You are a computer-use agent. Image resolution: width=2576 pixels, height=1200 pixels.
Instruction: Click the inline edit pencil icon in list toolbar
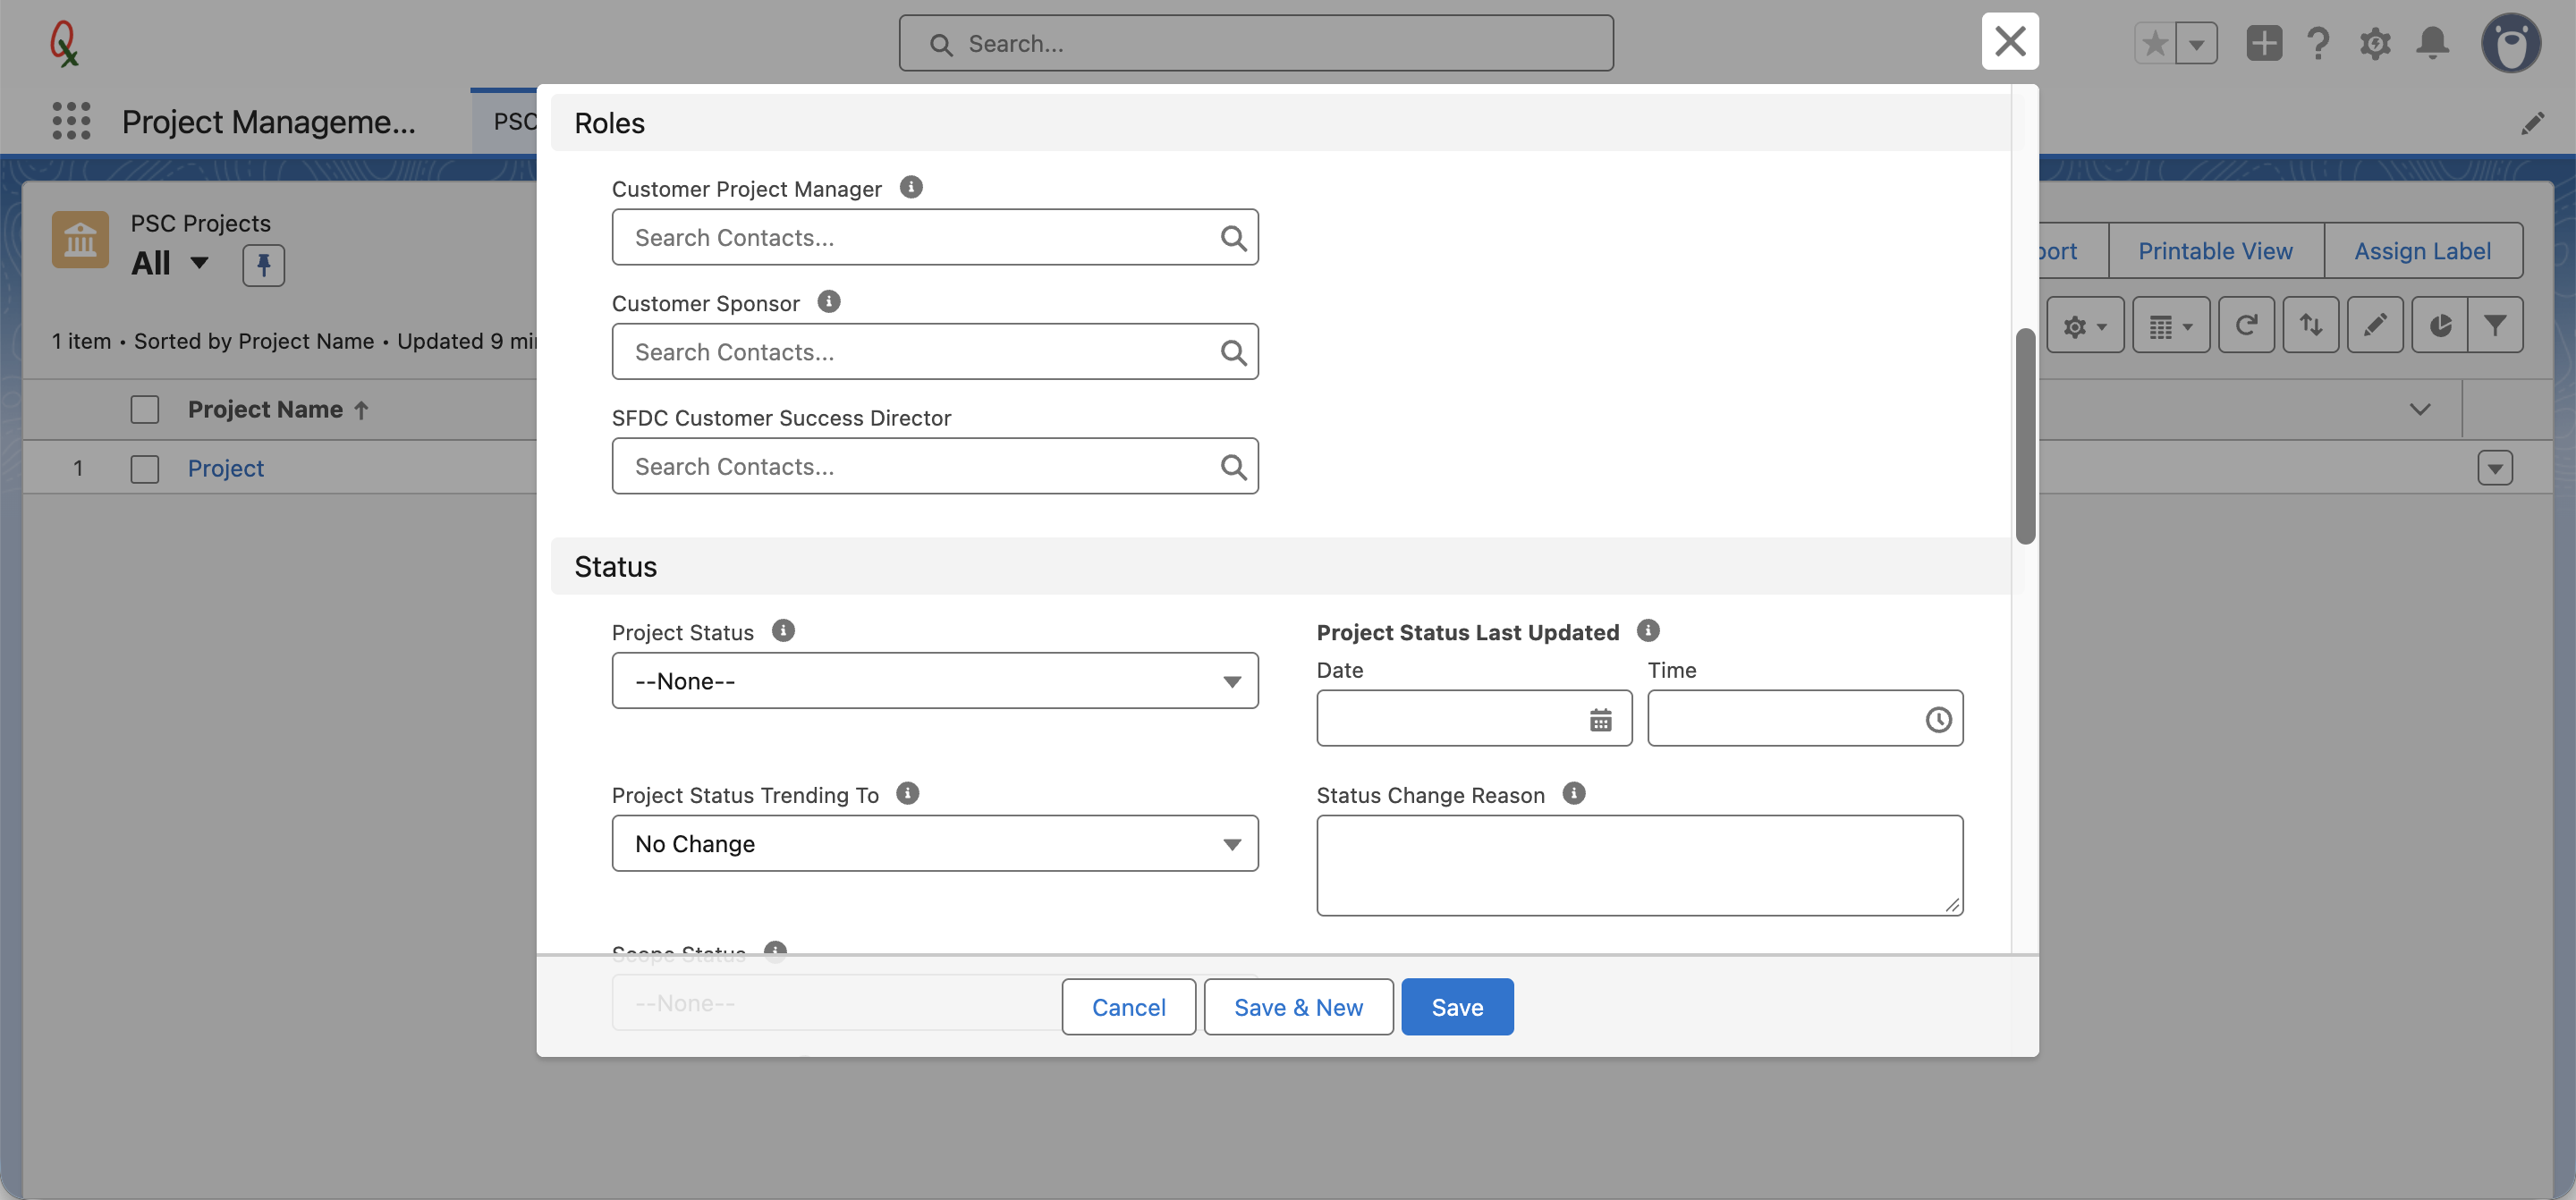[2375, 325]
